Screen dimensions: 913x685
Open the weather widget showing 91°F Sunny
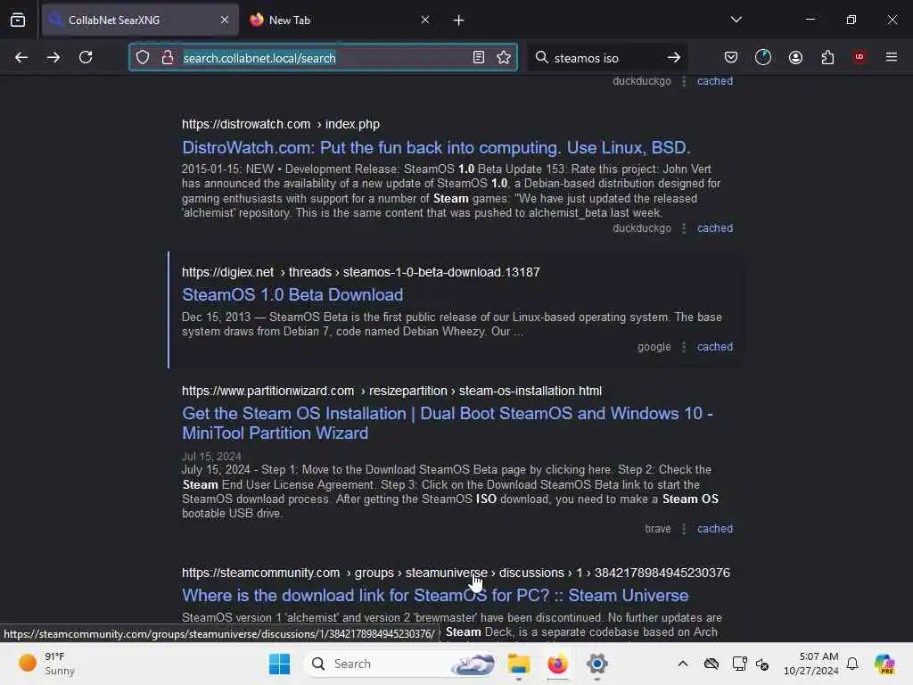(46, 664)
